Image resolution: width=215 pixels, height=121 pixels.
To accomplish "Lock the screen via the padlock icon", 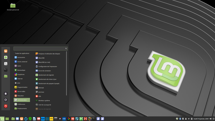I will [6, 94].
